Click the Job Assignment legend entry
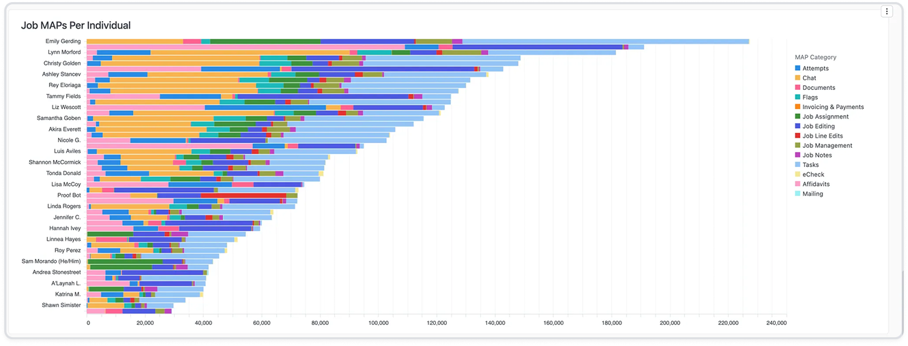The image size is (908, 346). [825, 116]
